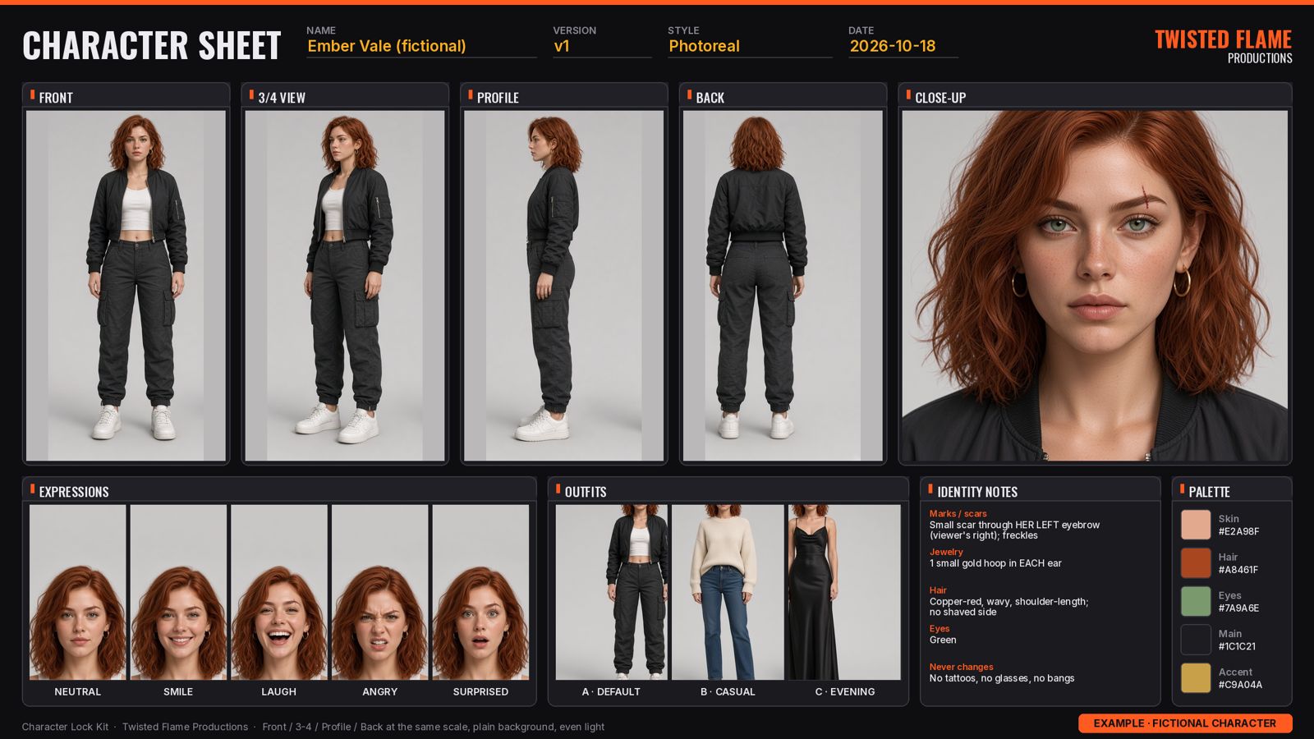Click the 'Expressions' panel header

279,491
